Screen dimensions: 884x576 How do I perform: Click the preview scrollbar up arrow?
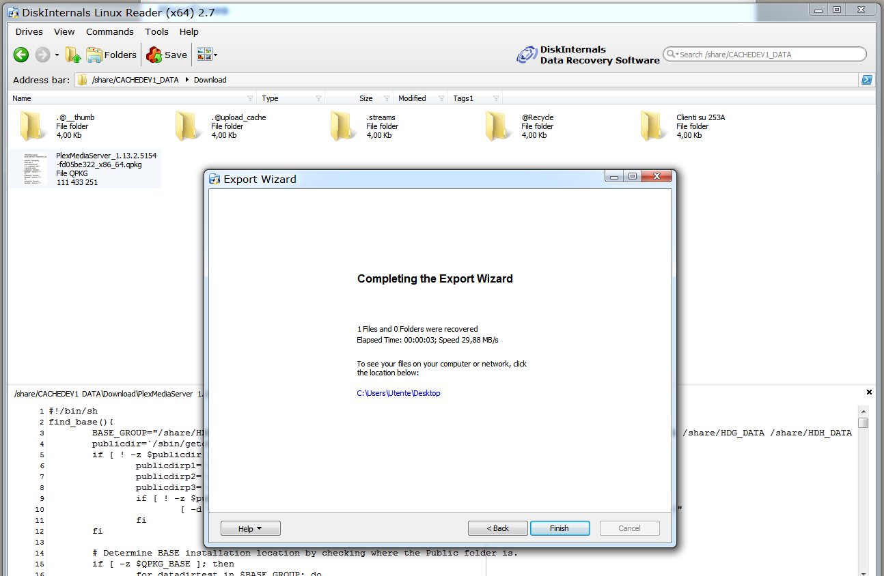tap(864, 410)
